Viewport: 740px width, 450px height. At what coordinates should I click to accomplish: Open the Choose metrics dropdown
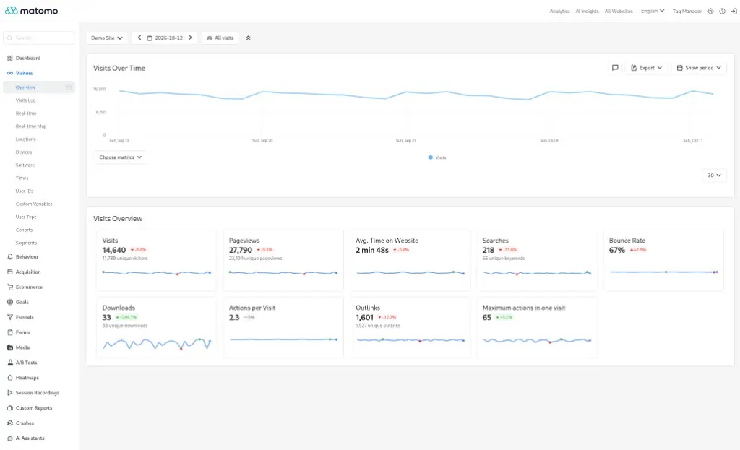(121, 157)
